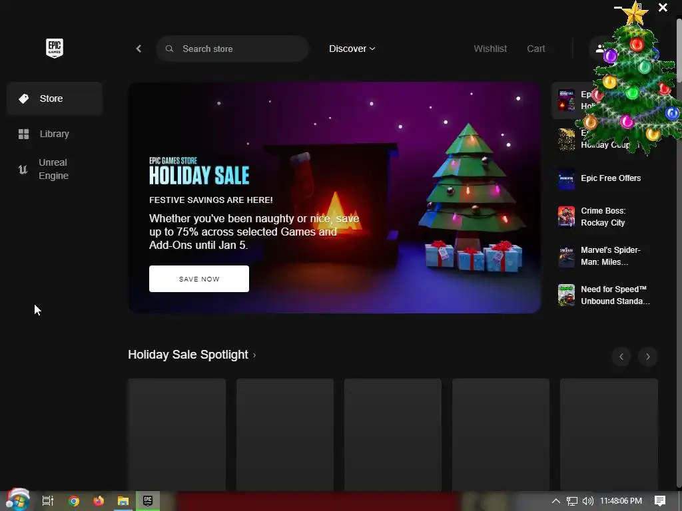The image size is (682, 511).
Task: Open Unreal Engine section in sidebar
Action: click(x=55, y=169)
